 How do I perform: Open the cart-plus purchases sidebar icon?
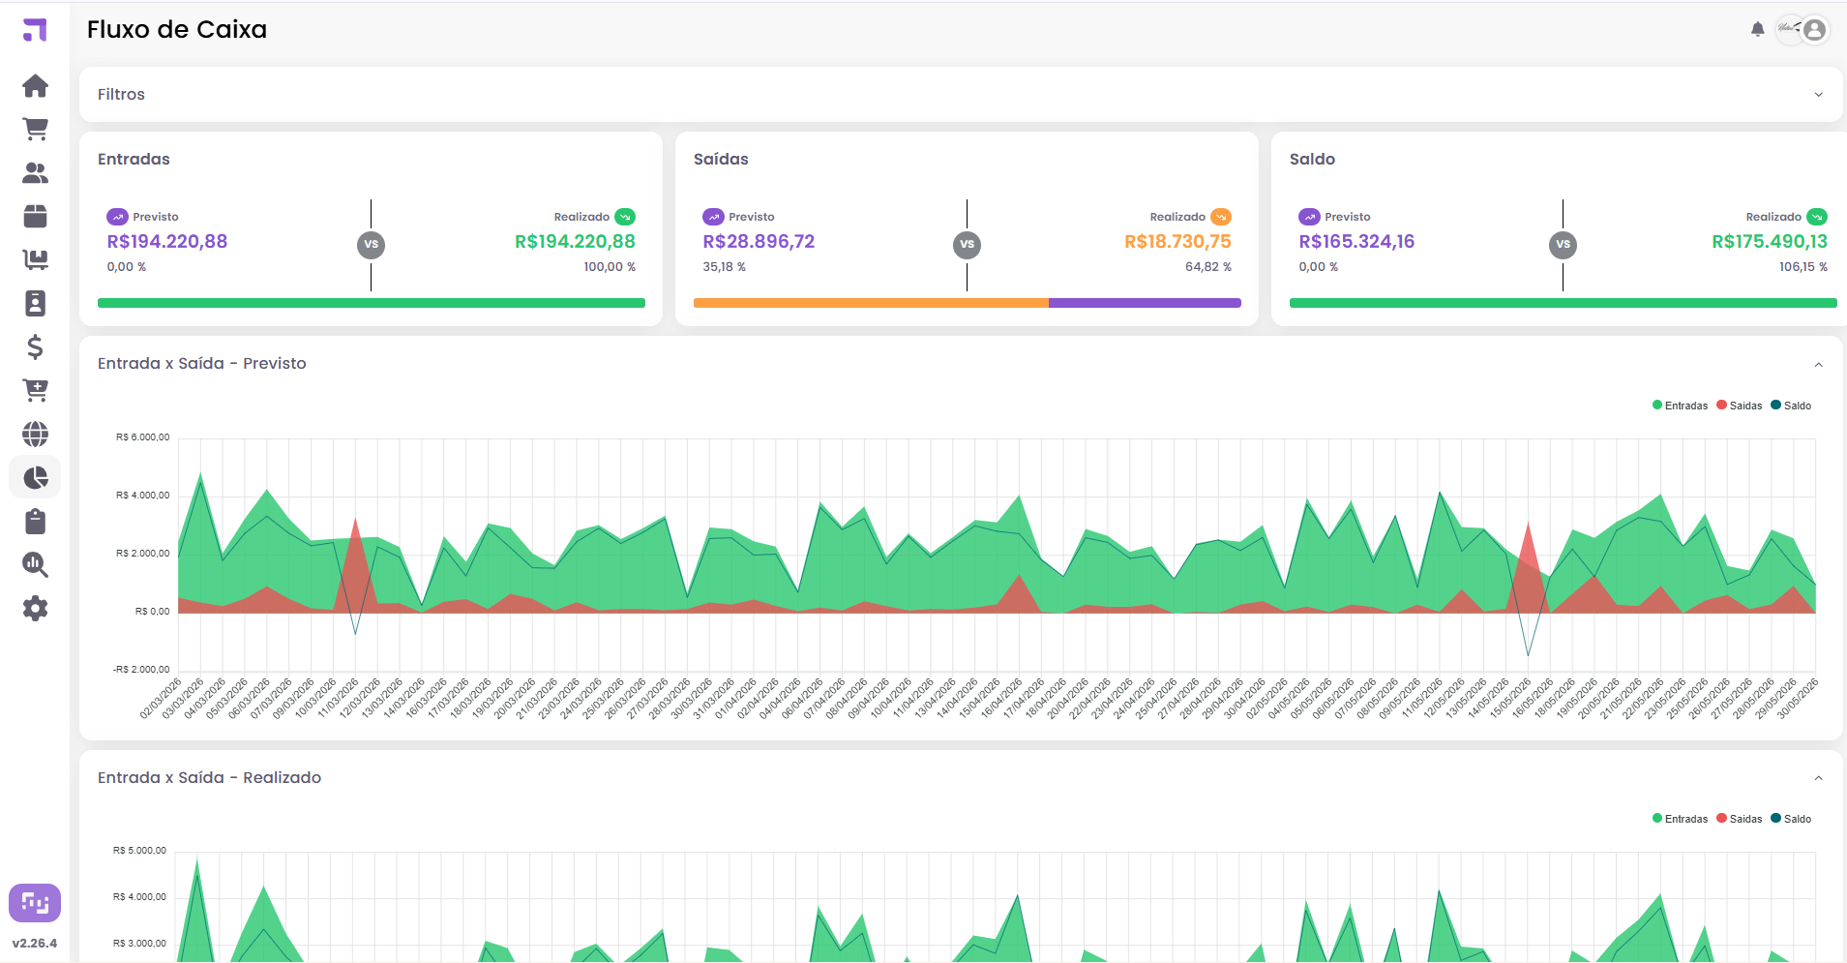coord(35,391)
